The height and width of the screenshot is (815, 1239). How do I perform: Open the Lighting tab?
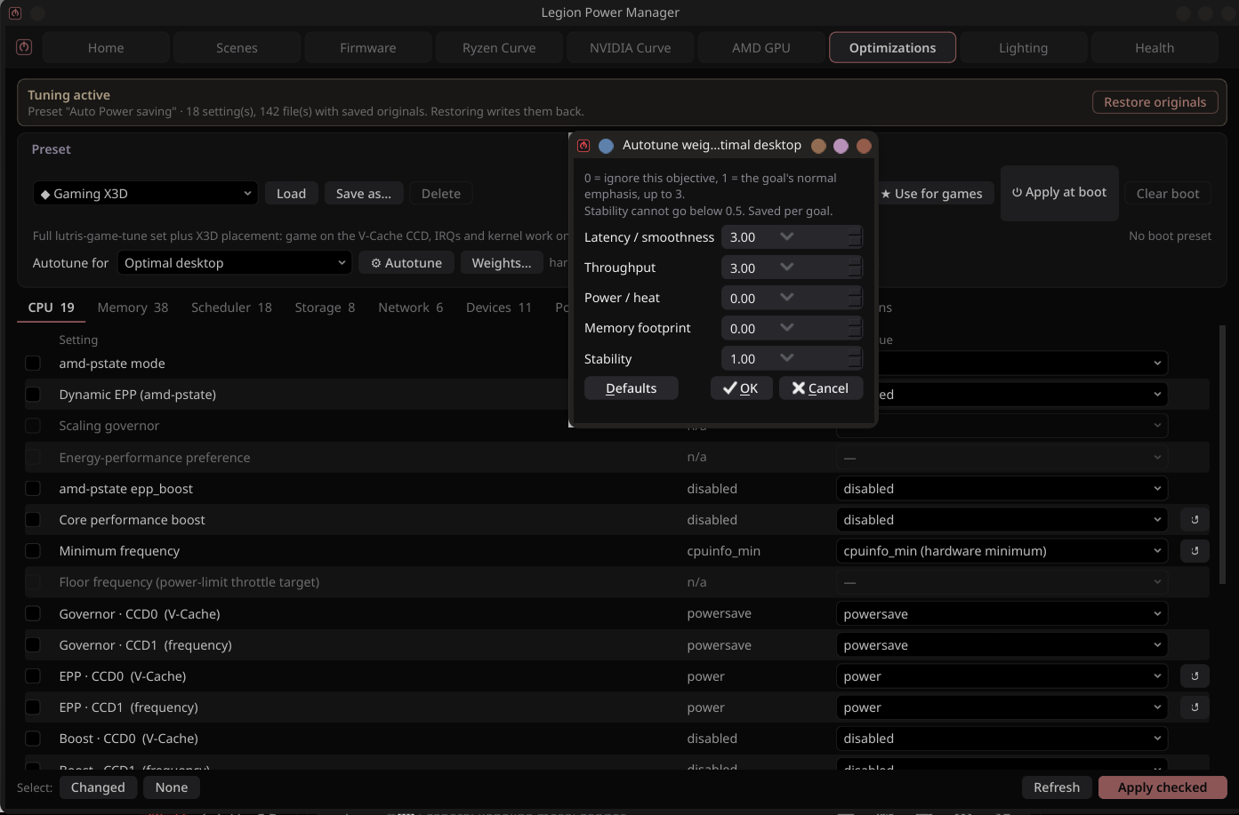1023,48
